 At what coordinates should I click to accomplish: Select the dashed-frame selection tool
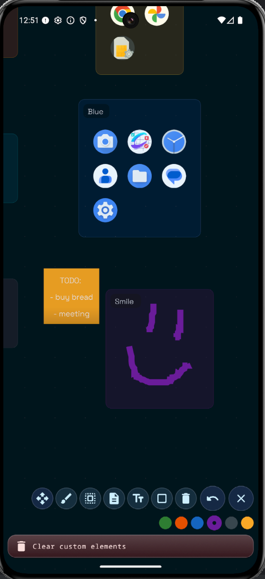90,498
